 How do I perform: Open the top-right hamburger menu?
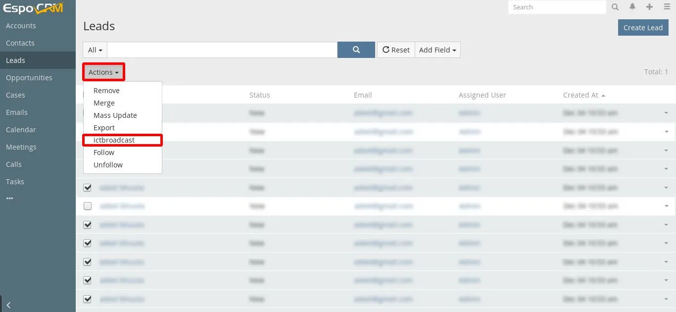pos(667,7)
